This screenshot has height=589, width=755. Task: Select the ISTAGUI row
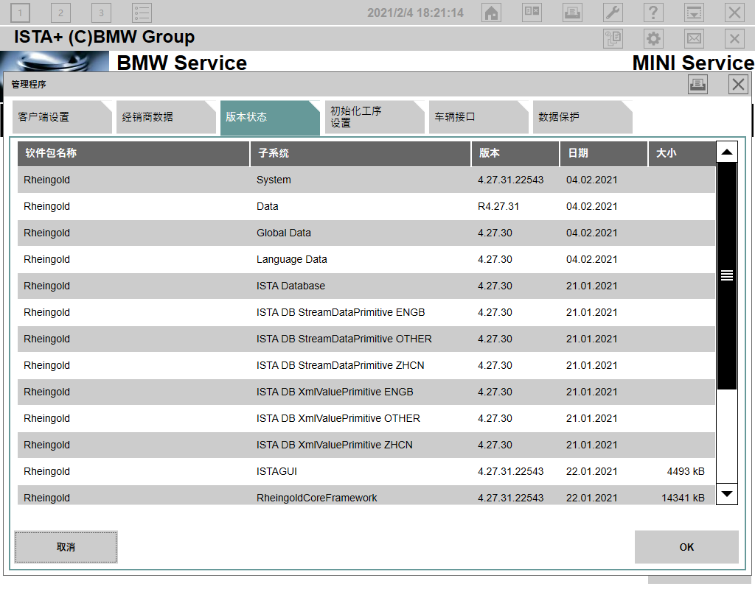point(366,470)
